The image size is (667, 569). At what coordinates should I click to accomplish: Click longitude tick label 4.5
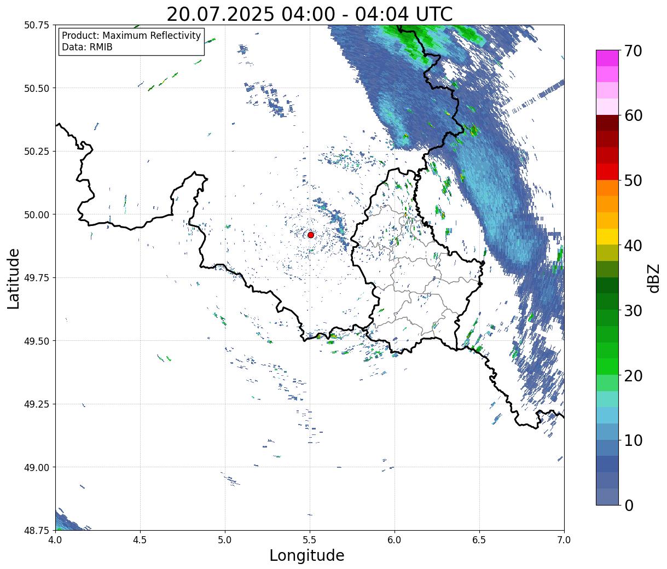pos(140,539)
